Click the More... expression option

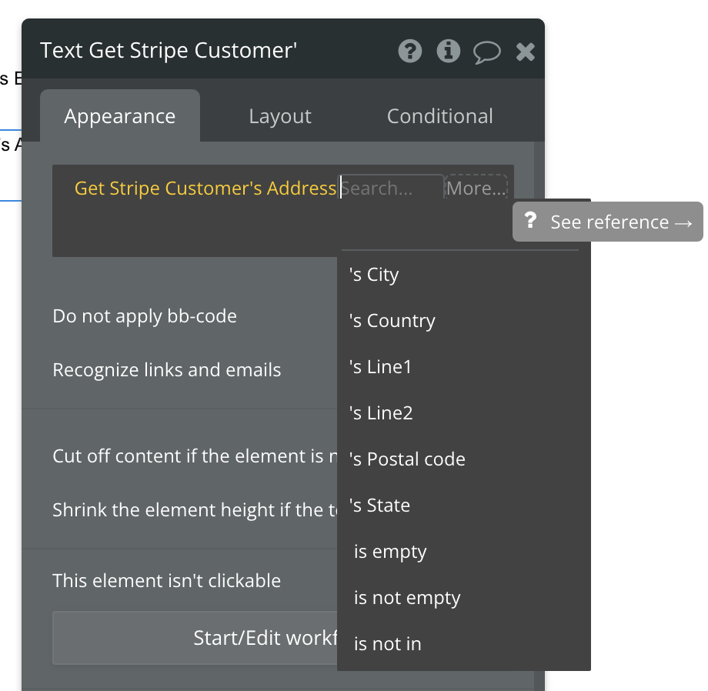[x=476, y=189]
